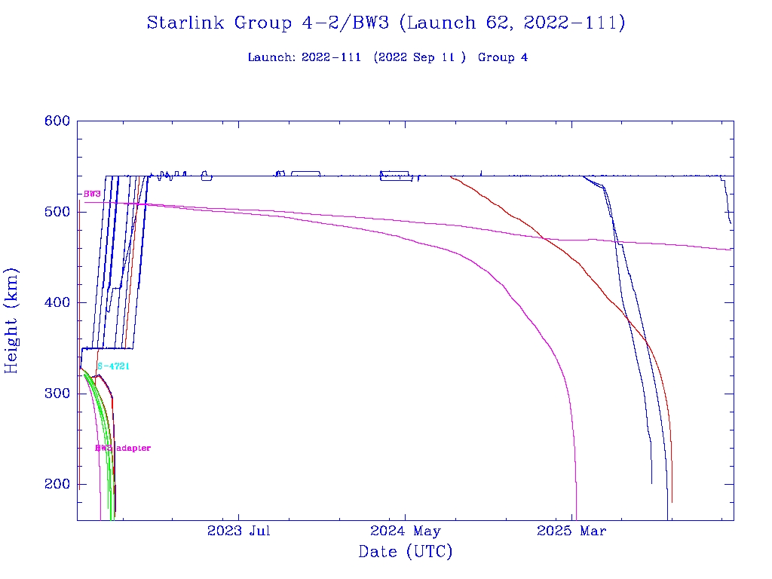The width and height of the screenshot is (772, 579).
Task: Click the flat 350 km blue plateau line
Action: pyautogui.click(x=113, y=348)
